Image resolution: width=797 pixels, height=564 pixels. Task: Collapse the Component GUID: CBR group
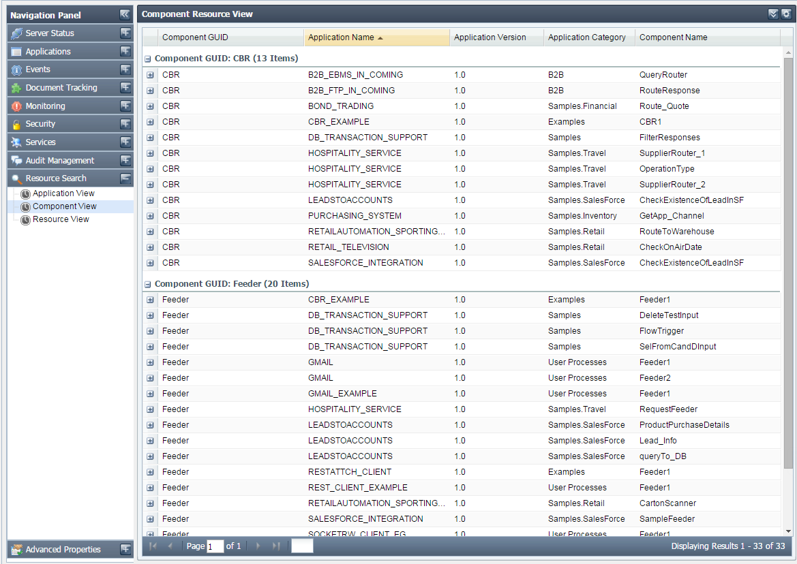(148, 59)
